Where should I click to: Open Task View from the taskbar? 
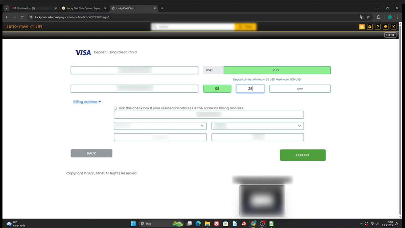pyautogui.click(x=189, y=223)
